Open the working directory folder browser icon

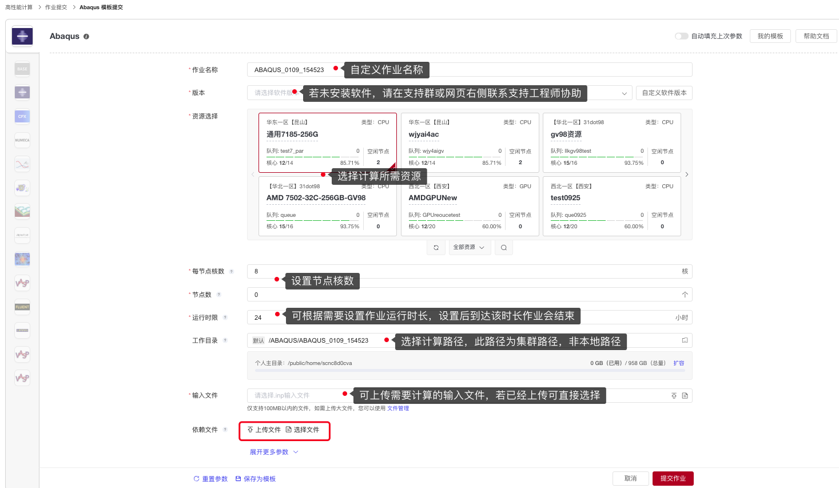pos(685,340)
